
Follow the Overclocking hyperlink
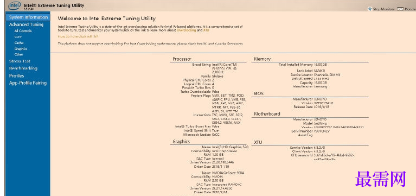(186, 30)
